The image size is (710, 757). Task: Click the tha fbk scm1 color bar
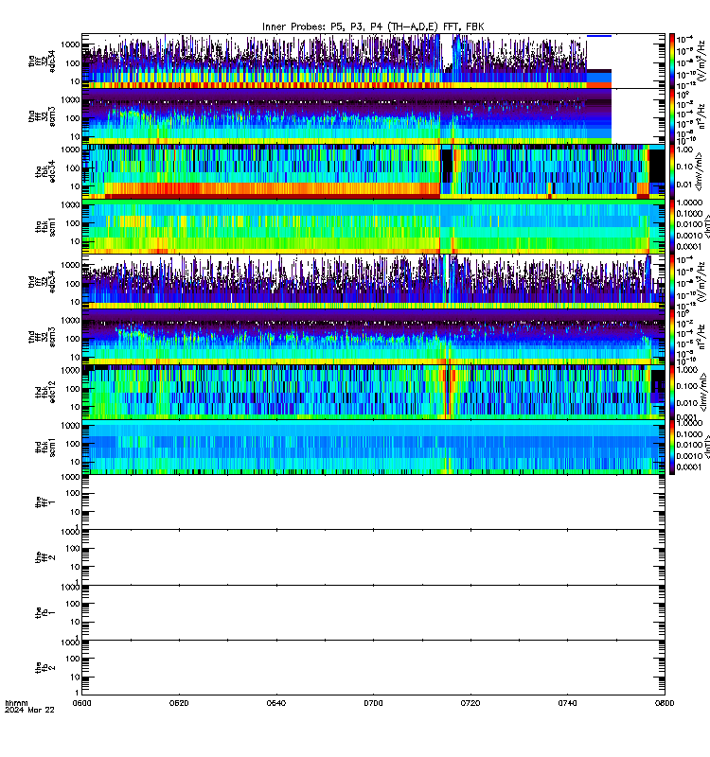pyautogui.click(x=672, y=226)
